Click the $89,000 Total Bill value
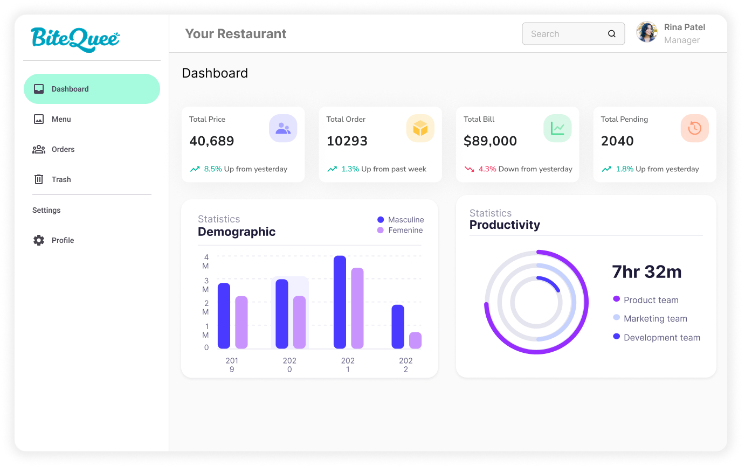Screen dimensions: 745x467 click(x=491, y=141)
